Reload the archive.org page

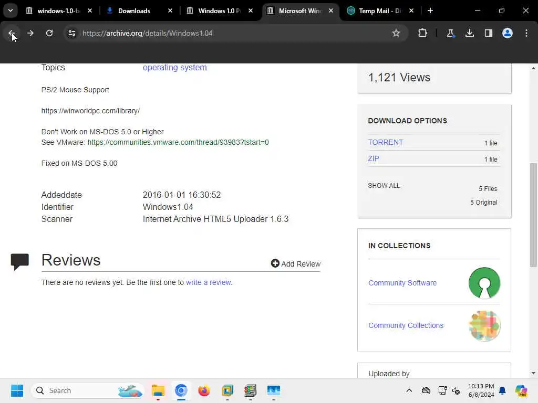(x=49, y=33)
